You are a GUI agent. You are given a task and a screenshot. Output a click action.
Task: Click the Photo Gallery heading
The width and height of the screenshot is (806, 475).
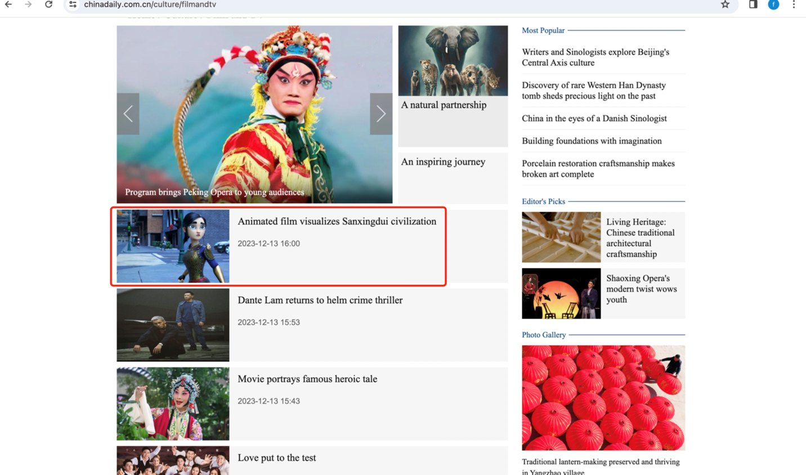pyautogui.click(x=544, y=335)
